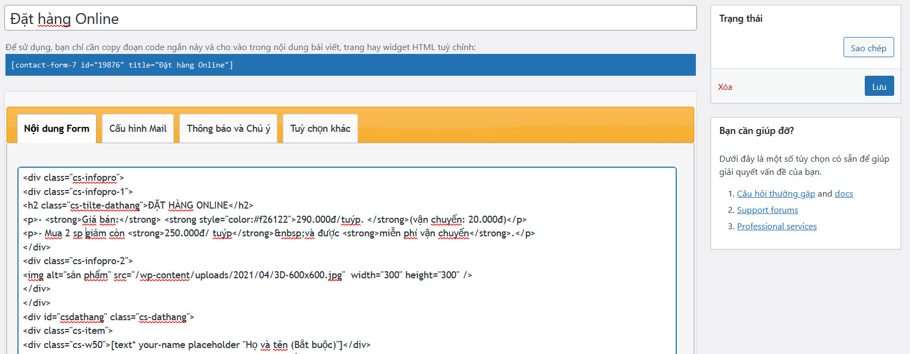Screen dimensions: 910x354
Task: Select the contact-form-7 shortcode box
Action: click(350, 65)
